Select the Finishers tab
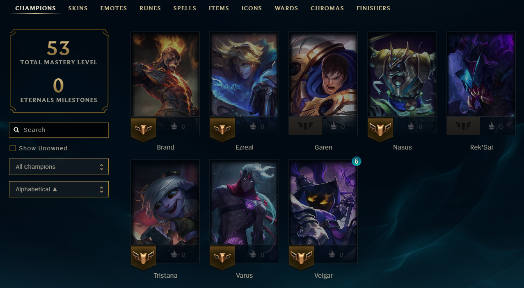 tap(373, 8)
